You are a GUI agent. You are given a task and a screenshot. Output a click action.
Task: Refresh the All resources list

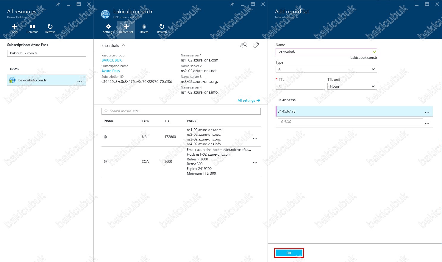point(50,29)
